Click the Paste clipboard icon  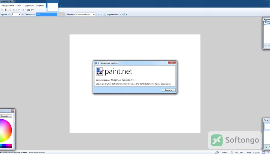pyautogui.click(x=6, y=10)
